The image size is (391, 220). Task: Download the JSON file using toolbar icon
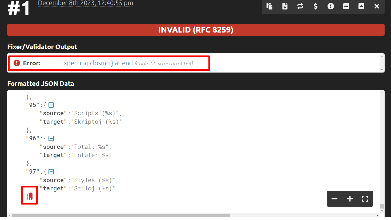coord(285,6)
